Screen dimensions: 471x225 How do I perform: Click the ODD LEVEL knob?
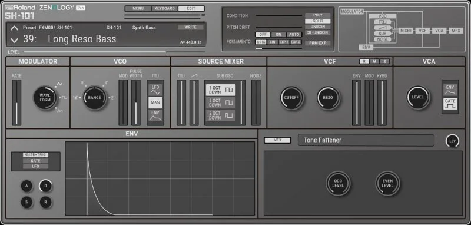pyautogui.click(x=338, y=183)
